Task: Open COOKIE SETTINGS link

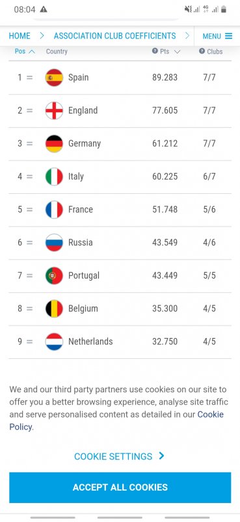Action: point(113,456)
